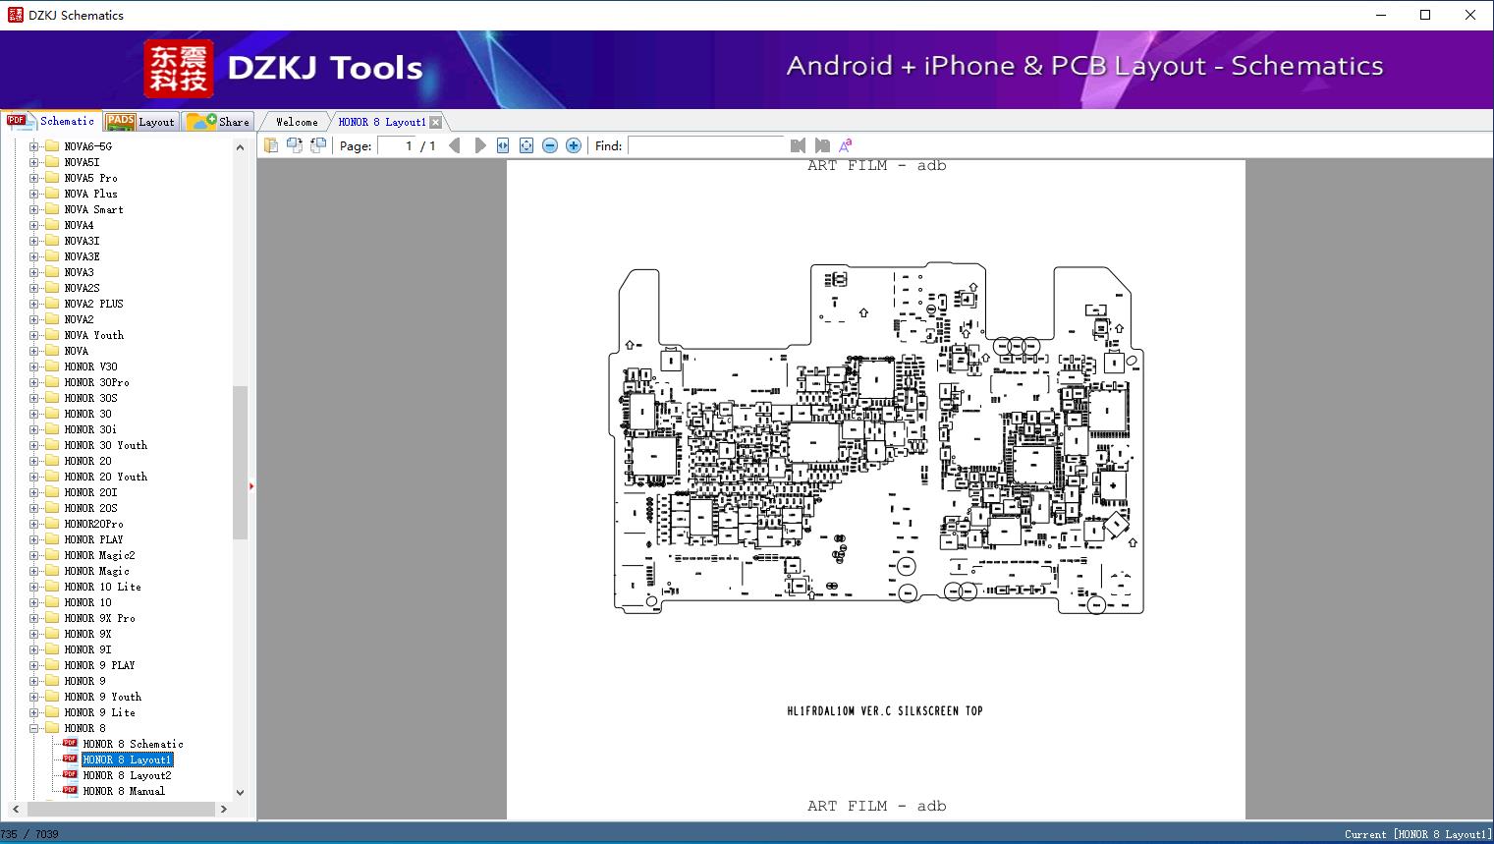This screenshot has width=1494, height=844.
Task: Find the next search match
Action: click(x=822, y=145)
